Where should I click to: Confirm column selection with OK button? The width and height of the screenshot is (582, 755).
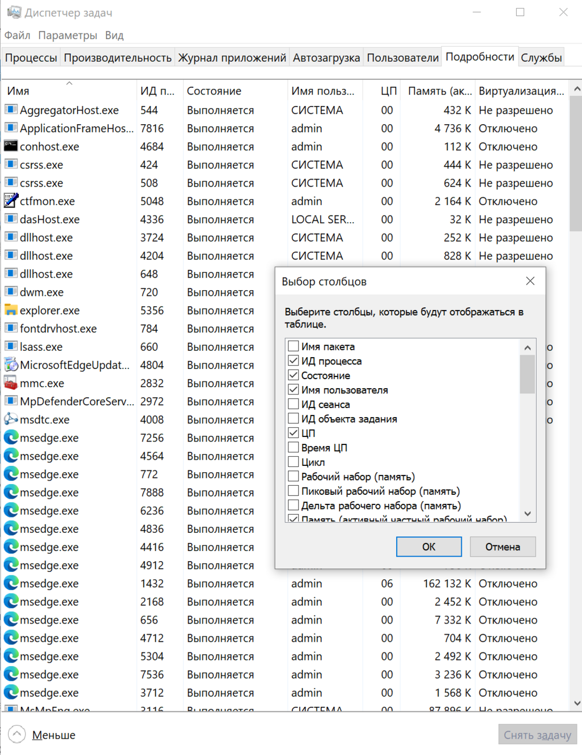[x=428, y=547]
